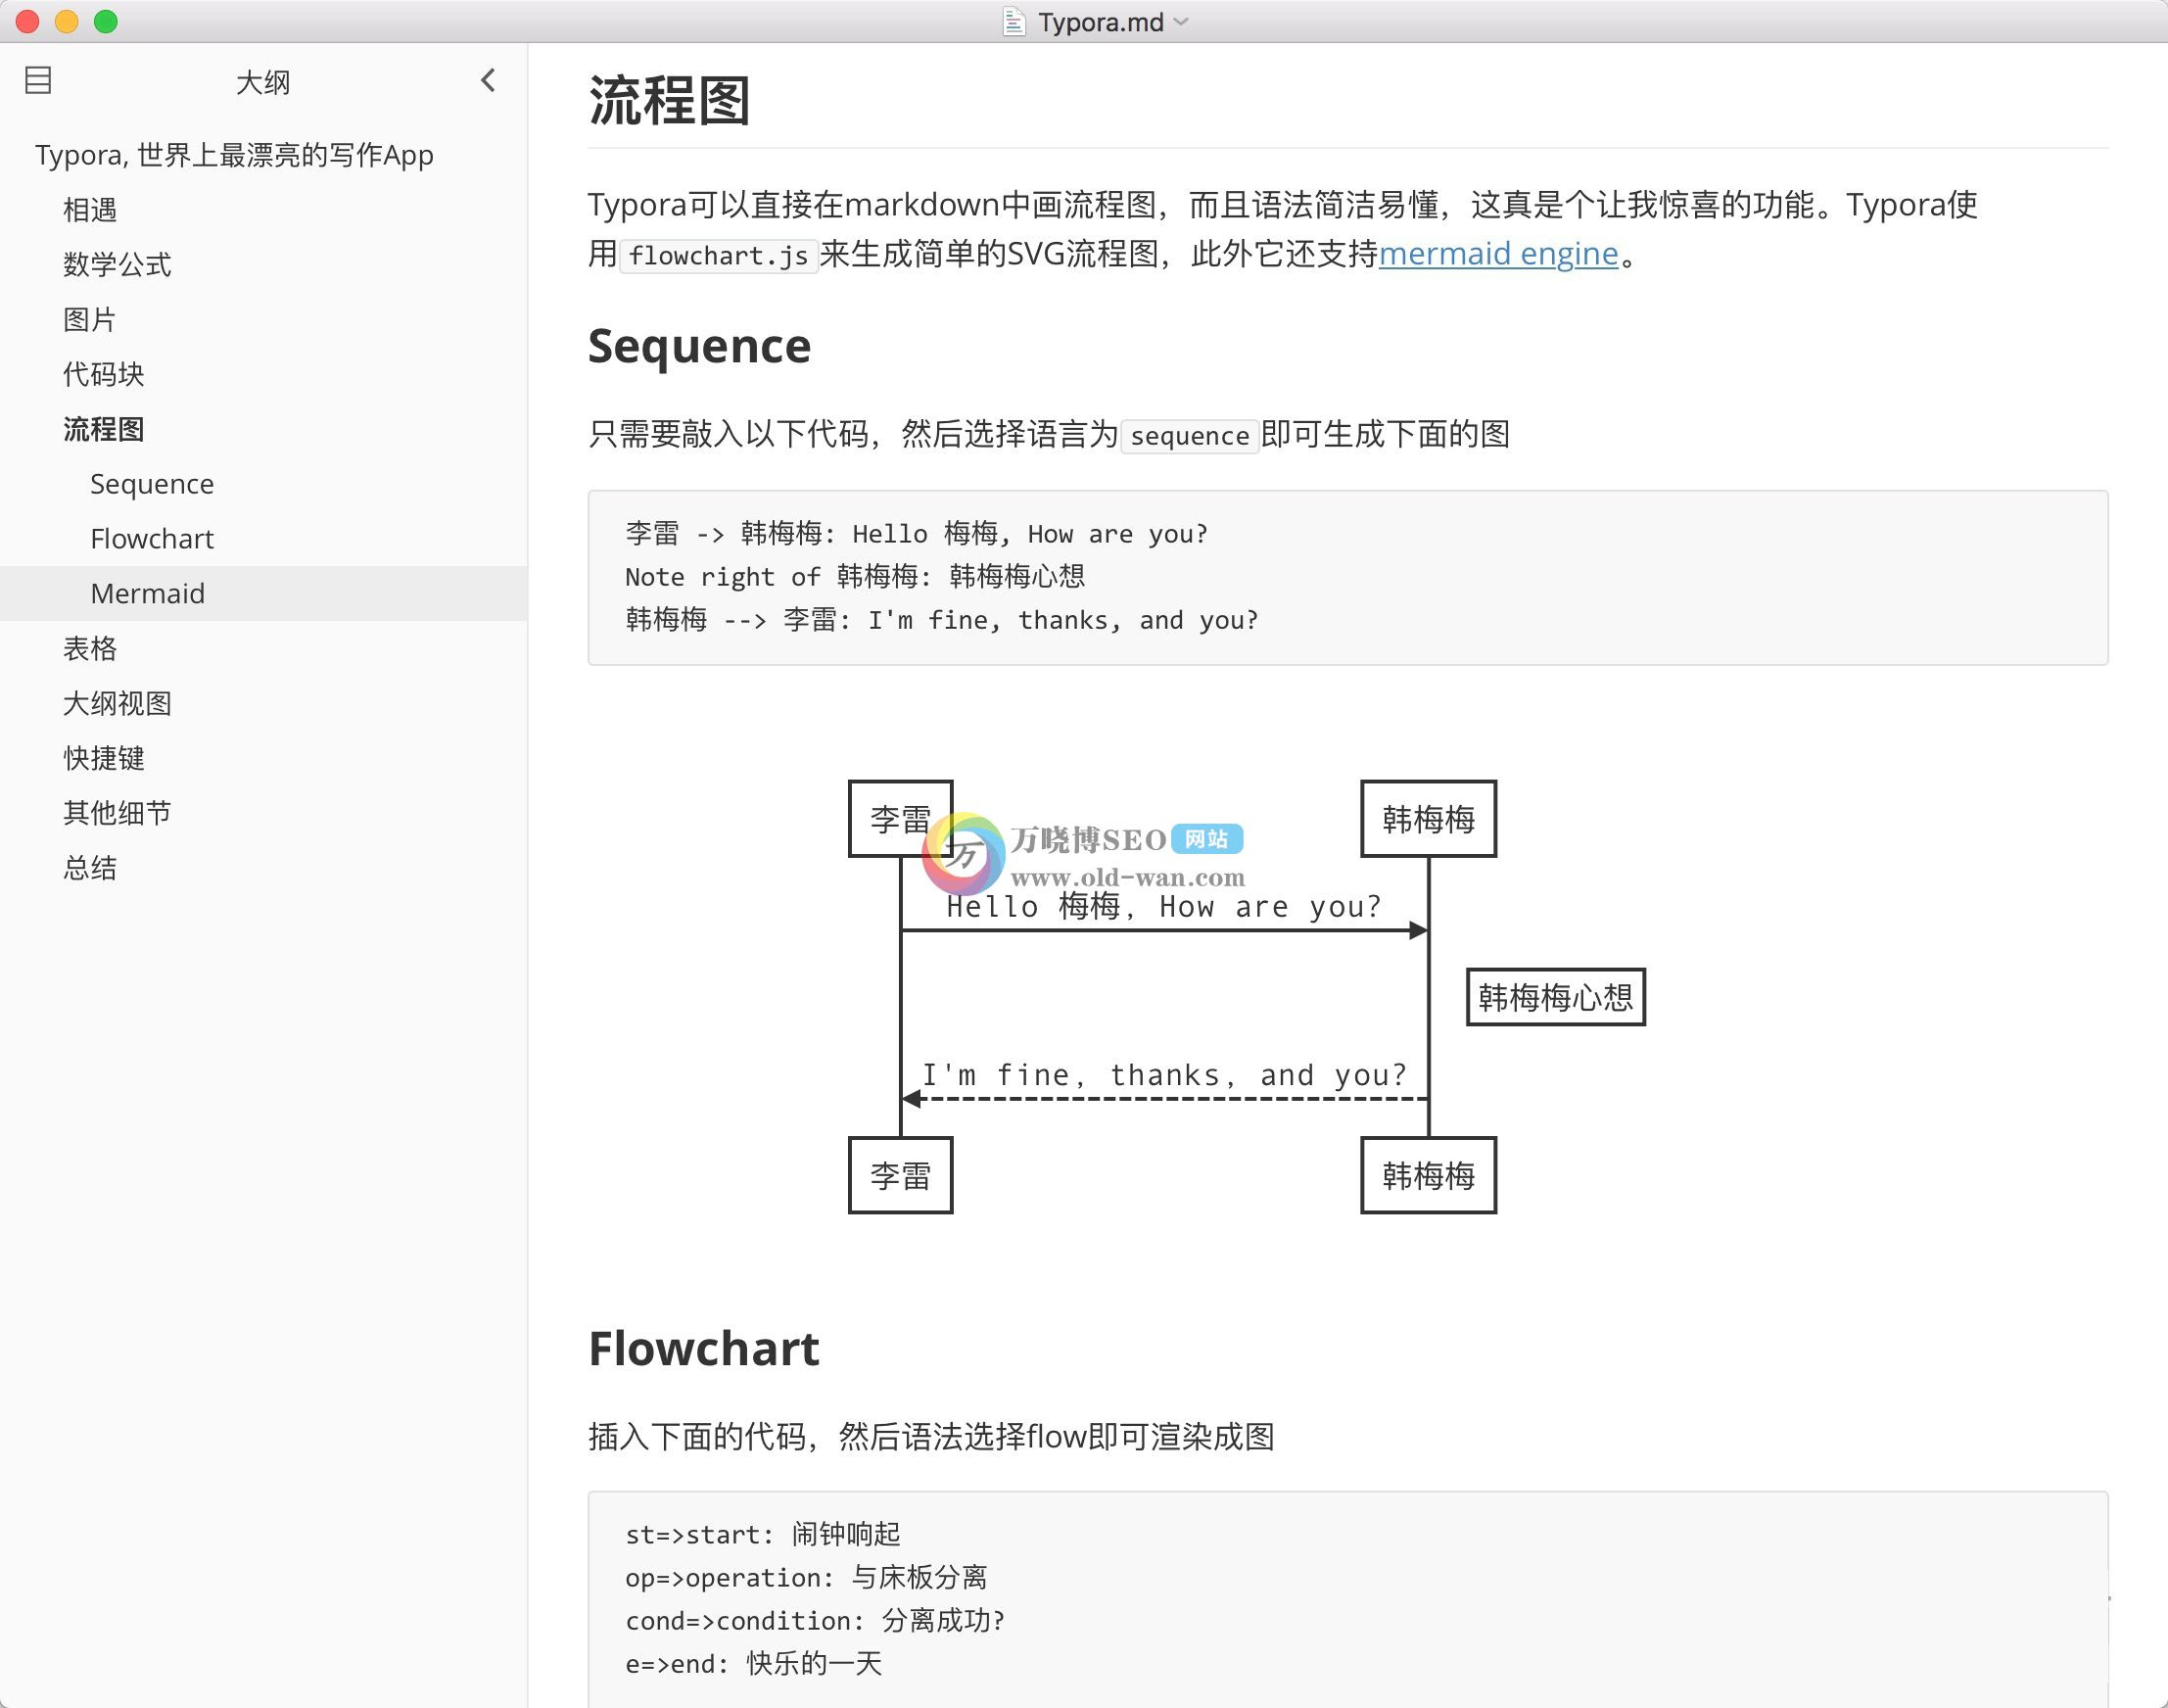Click code line Note right of 韩梅梅

855,577
